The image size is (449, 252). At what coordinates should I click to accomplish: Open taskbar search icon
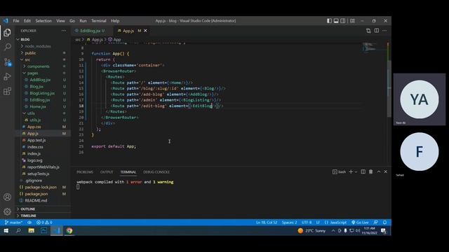(x=19, y=230)
